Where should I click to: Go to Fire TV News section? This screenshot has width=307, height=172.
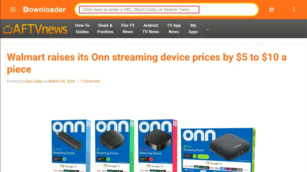[x=128, y=28]
